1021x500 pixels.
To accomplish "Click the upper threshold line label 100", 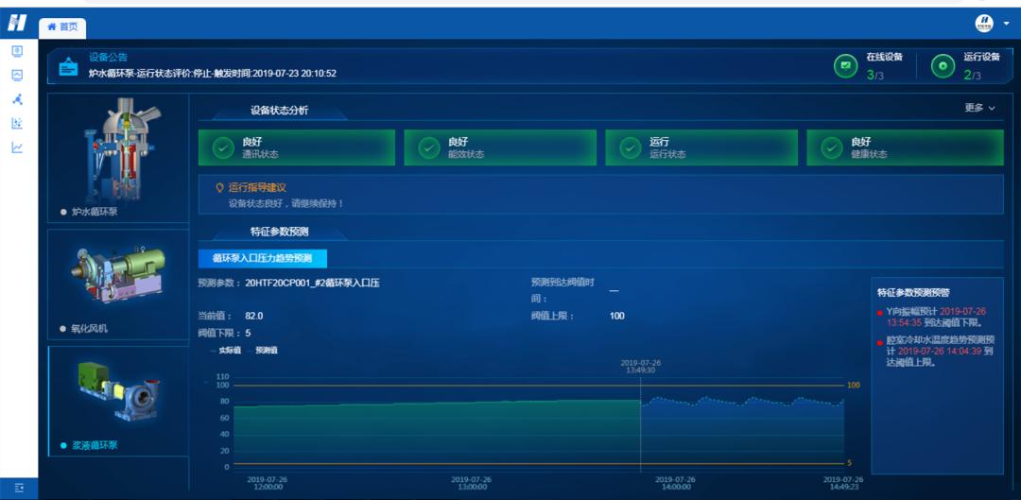I will 854,386.
